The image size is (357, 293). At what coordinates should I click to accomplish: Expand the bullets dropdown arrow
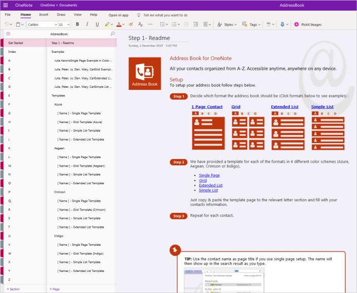(167, 25)
